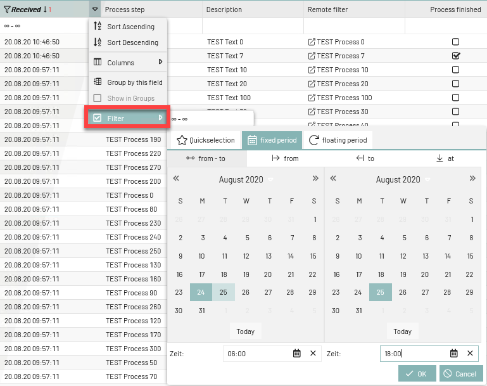Expand the Columns submenu arrow
Viewport: 487px width, 386px height.
161,62
